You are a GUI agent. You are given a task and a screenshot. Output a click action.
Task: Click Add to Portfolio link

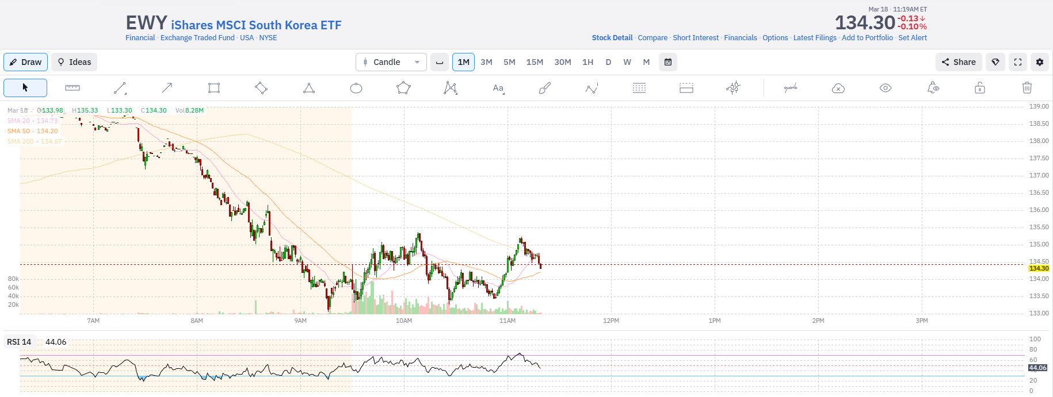(867, 38)
